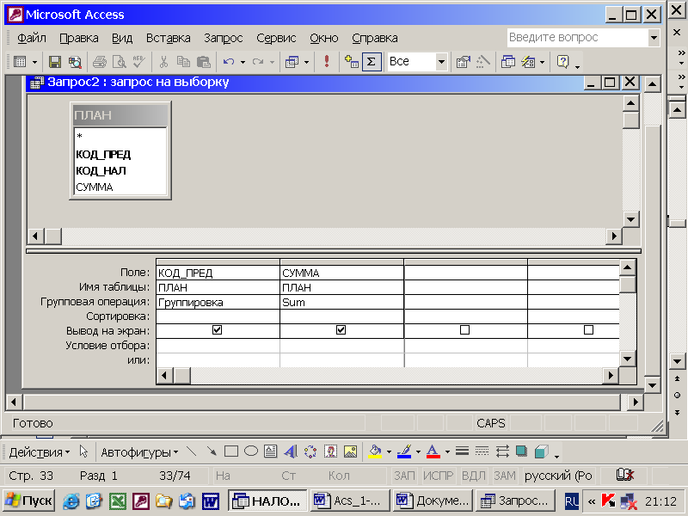Click the Show Table icon
Image resolution: width=688 pixels, height=516 pixels.
coord(352,62)
